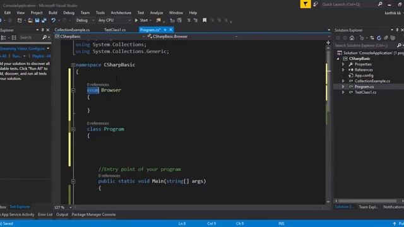This screenshot has width=404, height=227.
Task: Click the browser link icon after Start
Action: (158, 20)
